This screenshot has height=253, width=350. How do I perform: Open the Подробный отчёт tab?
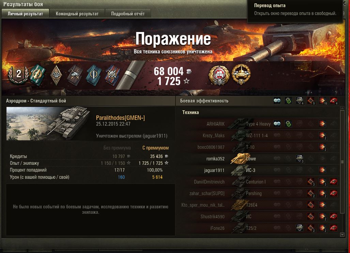click(x=128, y=14)
